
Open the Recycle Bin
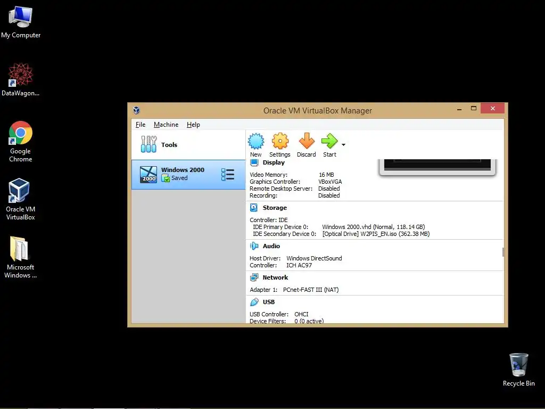click(x=518, y=370)
